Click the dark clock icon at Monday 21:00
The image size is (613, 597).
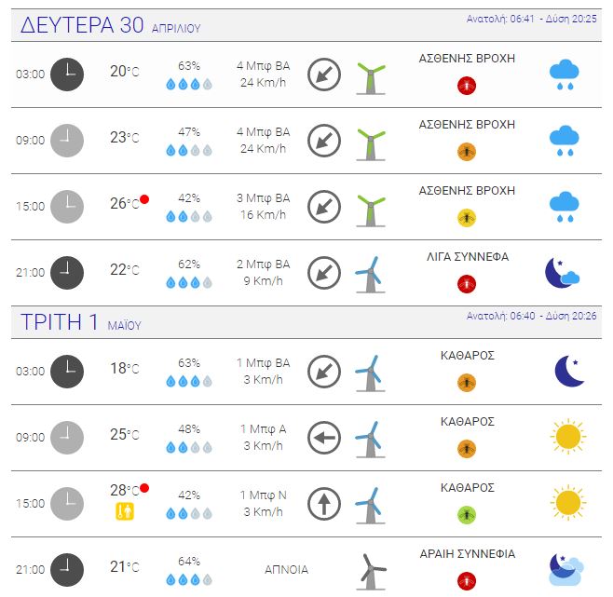[x=67, y=273]
